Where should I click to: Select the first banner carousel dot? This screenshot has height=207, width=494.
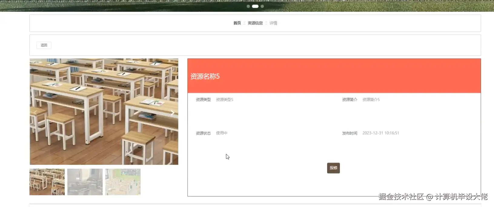(248, 6)
